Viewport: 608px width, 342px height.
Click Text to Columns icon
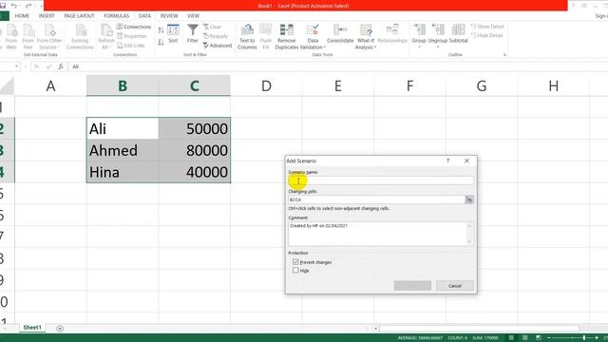[x=247, y=37]
